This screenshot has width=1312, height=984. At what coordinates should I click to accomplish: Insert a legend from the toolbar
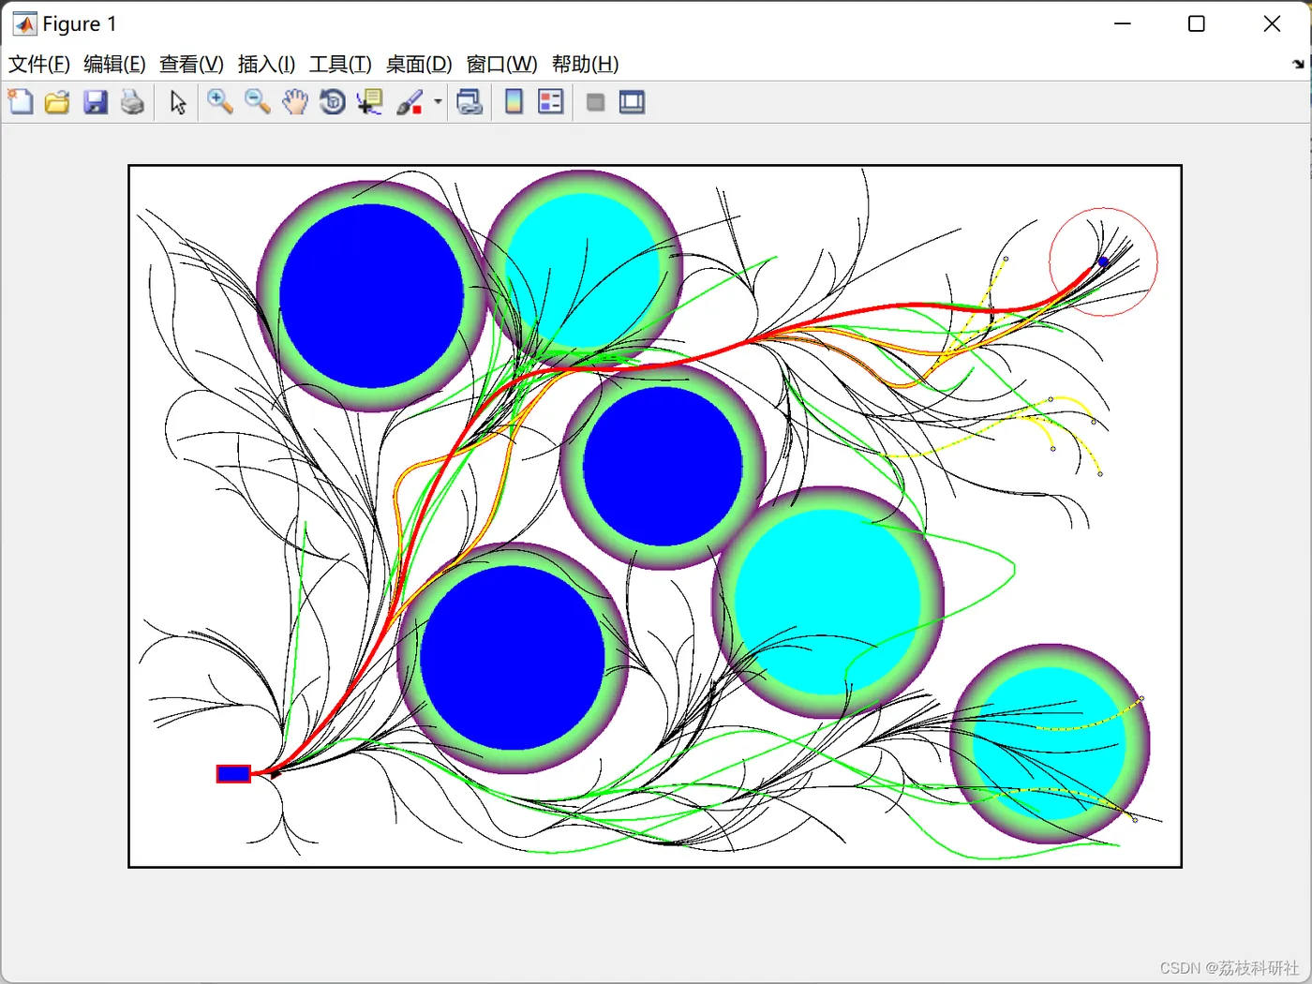pos(551,102)
